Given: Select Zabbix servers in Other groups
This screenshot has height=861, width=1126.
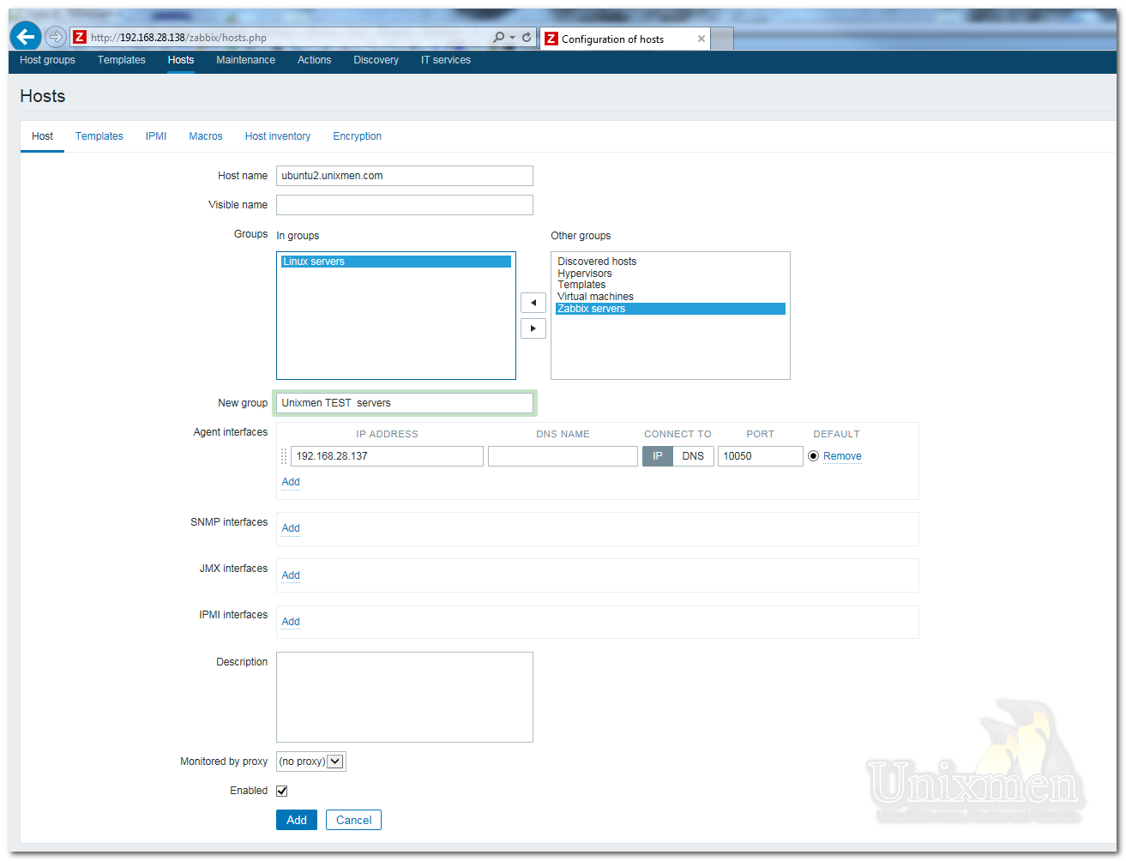Looking at the screenshot, I should (671, 309).
